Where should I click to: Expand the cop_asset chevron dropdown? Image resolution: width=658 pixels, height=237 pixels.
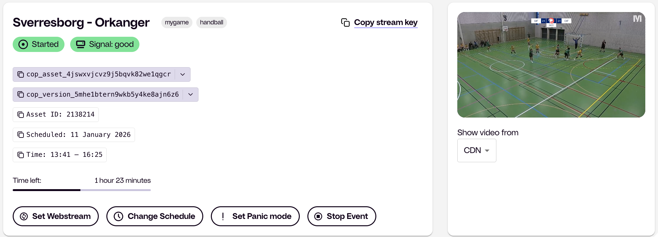183,74
